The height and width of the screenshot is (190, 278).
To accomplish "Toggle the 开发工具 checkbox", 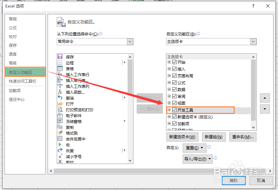I will [175, 110].
